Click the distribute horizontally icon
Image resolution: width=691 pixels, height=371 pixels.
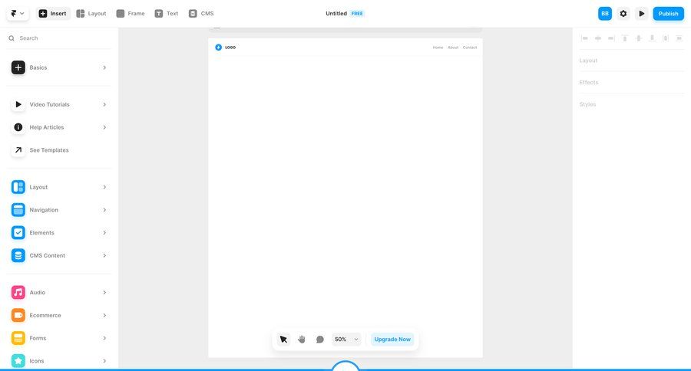pos(666,38)
